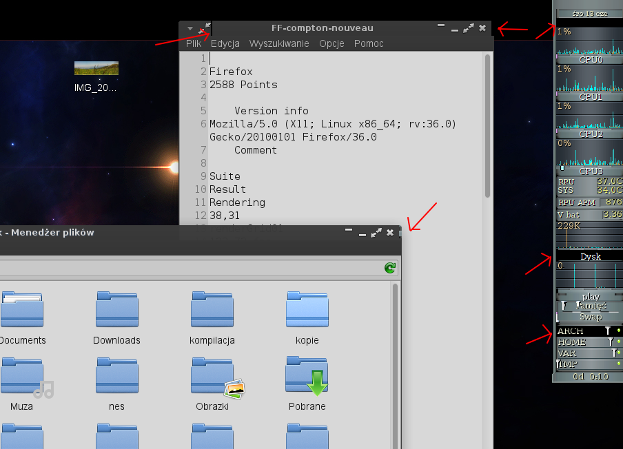This screenshot has width=623, height=449.
Task: Open the Obrazki pictures folder
Action: (x=212, y=376)
